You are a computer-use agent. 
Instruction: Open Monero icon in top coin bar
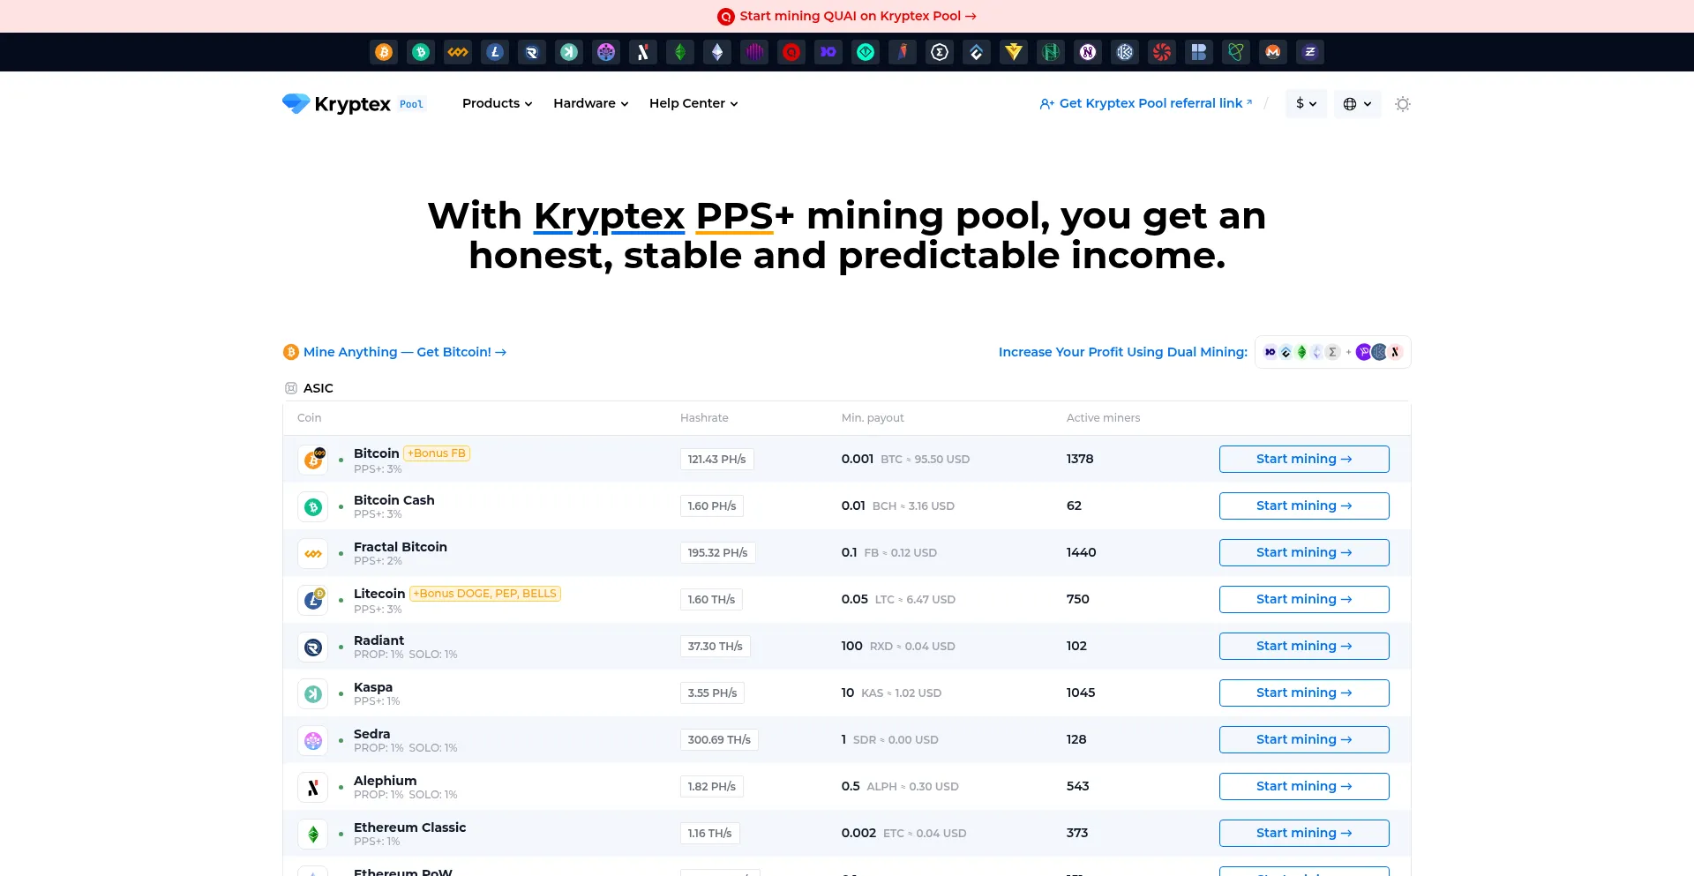[x=1273, y=52]
